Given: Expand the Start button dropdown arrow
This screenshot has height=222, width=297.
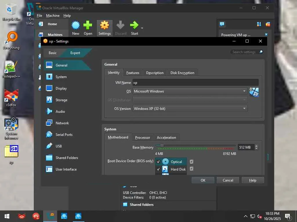Looking at the screenshot, I should click(x=142, y=28).
